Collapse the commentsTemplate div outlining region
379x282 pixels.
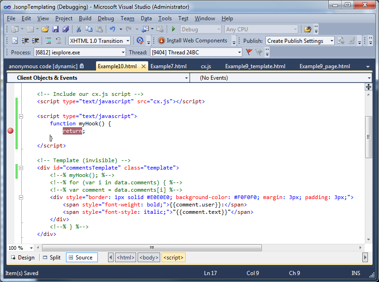click(21, 168)
